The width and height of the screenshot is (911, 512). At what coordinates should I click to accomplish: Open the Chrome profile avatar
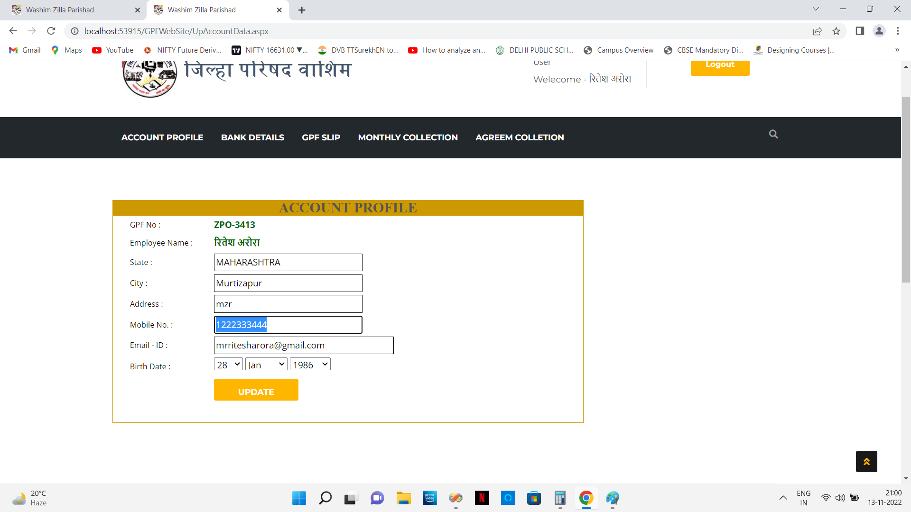879,31
